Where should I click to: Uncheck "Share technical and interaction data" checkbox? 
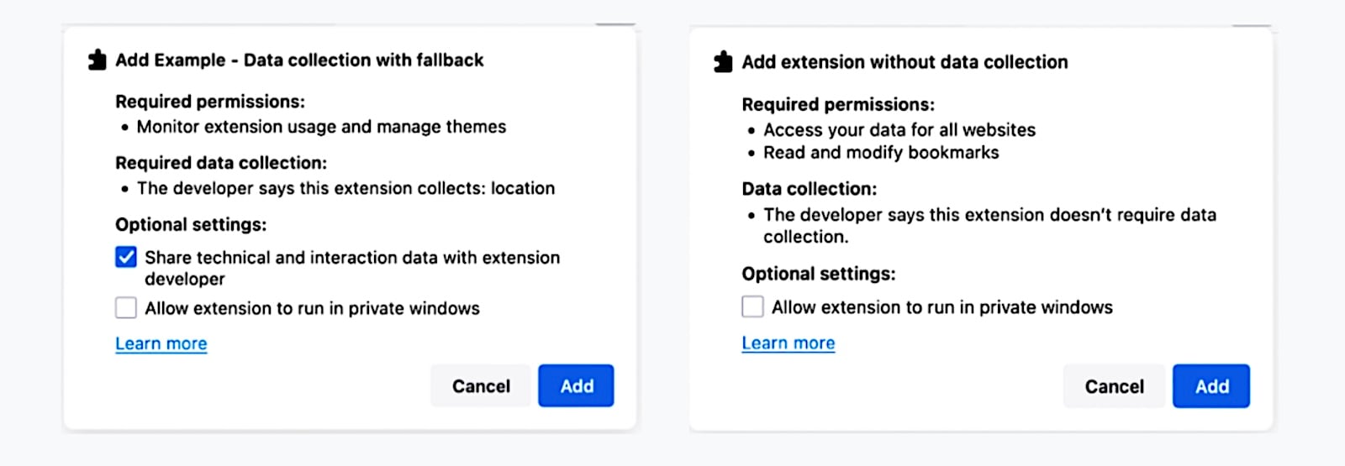click(x=126, y=257)
